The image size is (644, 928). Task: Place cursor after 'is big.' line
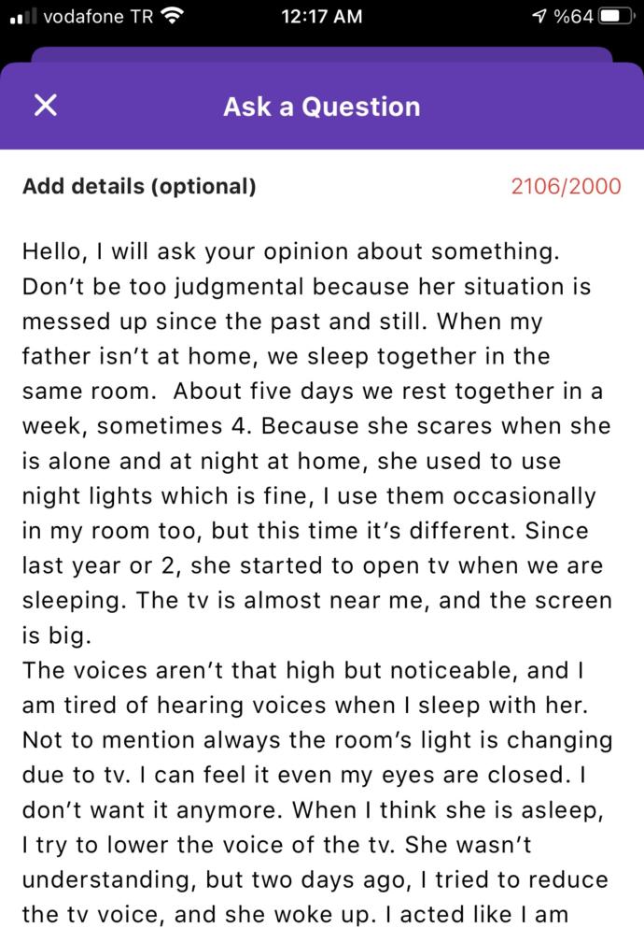93,635
